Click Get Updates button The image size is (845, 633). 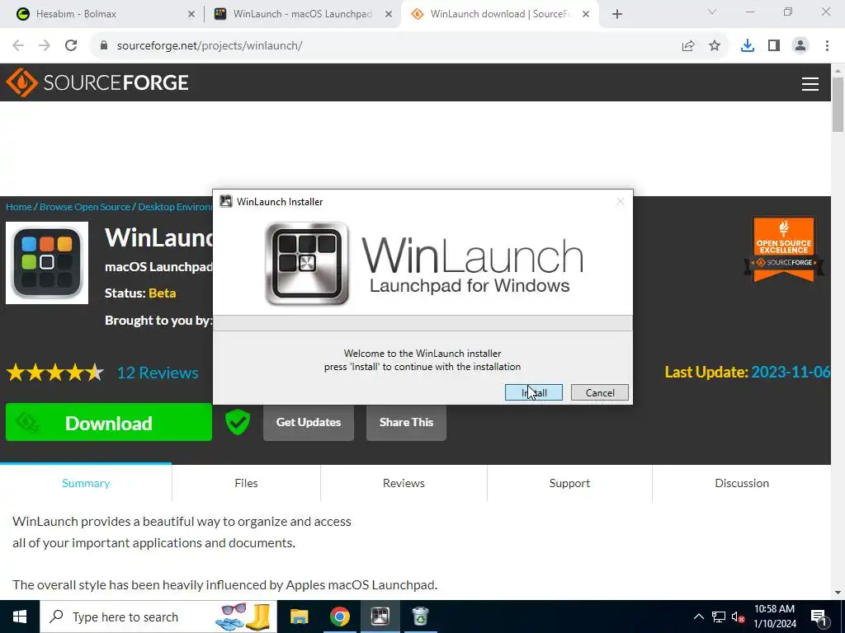(309, 422)
